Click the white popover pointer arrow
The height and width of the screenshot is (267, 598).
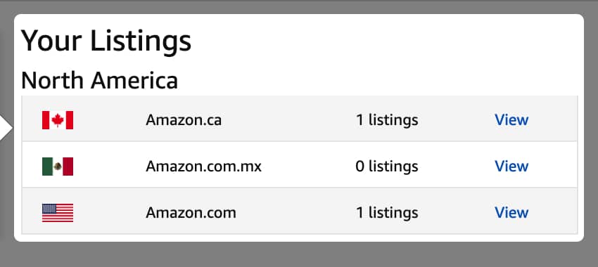[x=6, y=128]
